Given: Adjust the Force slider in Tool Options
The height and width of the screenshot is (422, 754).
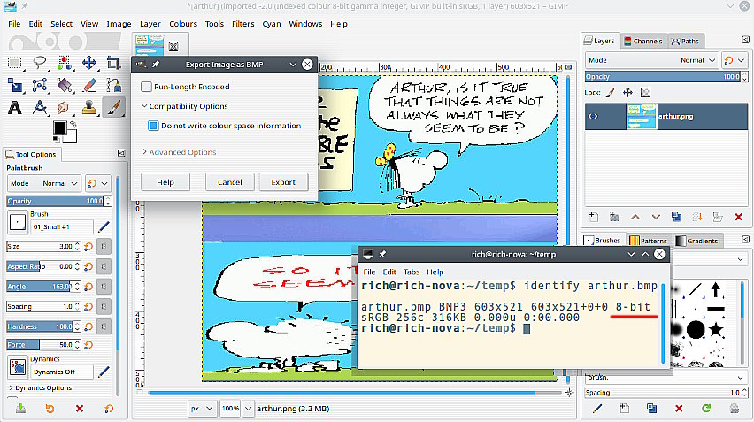Looking at the screenshot, I should tap(40, 345).
